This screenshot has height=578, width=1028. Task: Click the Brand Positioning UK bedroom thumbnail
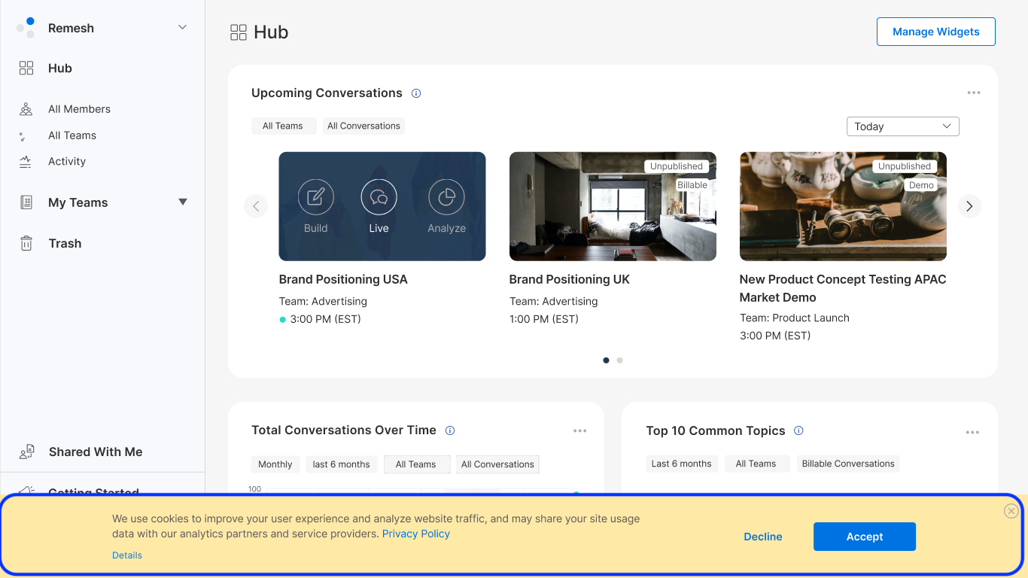pyautogui.click(x=613, y=206)
